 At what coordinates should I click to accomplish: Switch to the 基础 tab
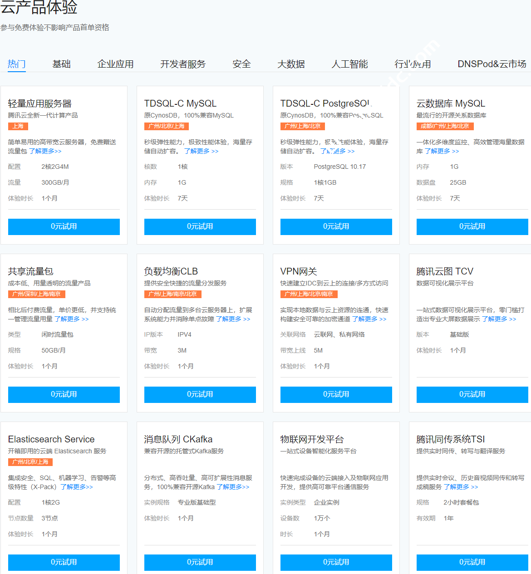(x=61, y=64)
